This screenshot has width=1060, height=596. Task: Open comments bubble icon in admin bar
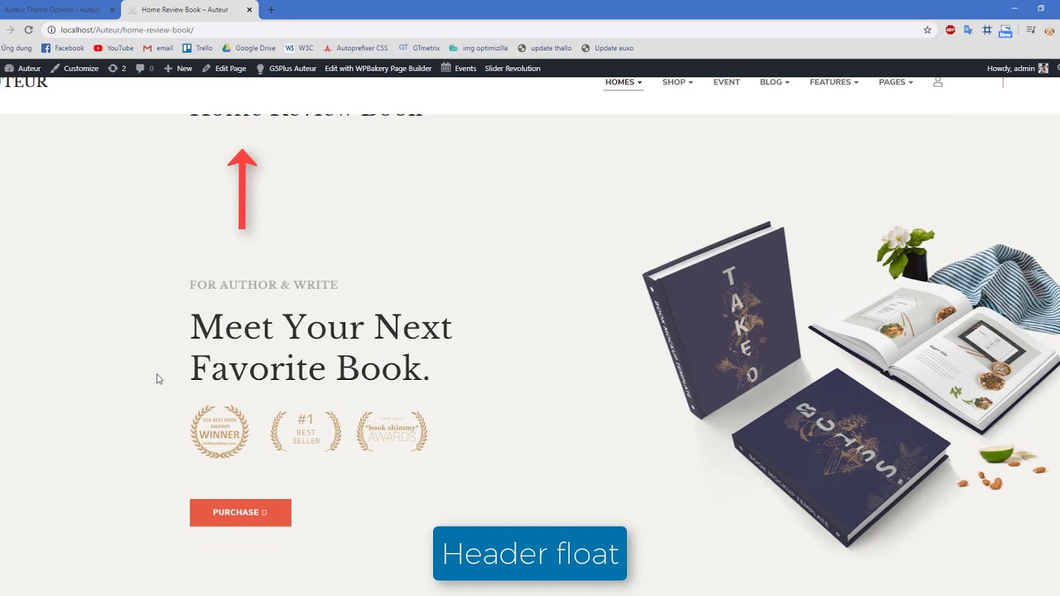140,69
